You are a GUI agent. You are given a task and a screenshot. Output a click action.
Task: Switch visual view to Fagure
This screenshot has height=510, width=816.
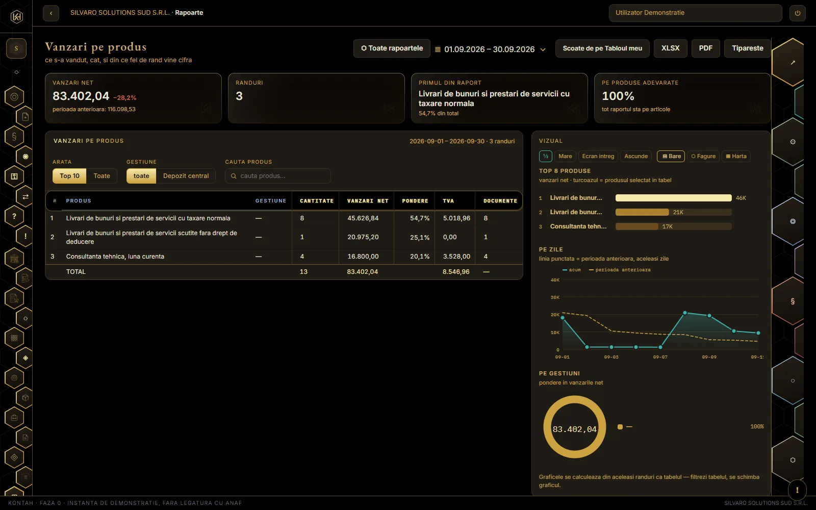[703, 156]
